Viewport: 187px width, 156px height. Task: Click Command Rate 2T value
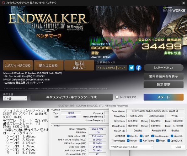pyautogui.click(x=97, y=154)
